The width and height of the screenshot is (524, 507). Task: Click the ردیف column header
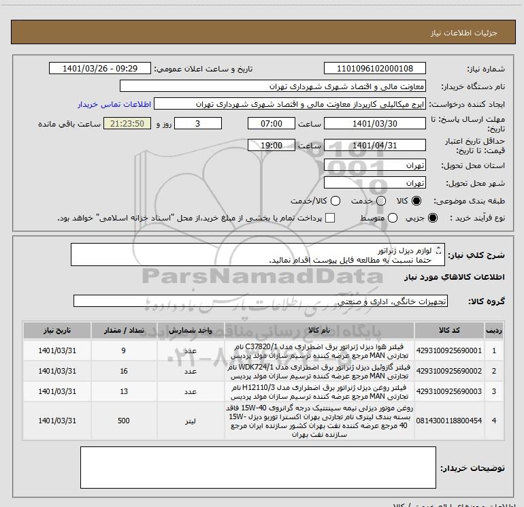point(494,331)
